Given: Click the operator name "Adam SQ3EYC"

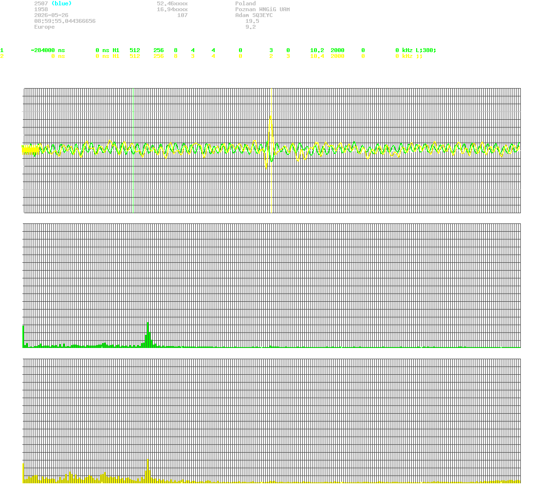Looking at the screenshot, I should 254,15.
